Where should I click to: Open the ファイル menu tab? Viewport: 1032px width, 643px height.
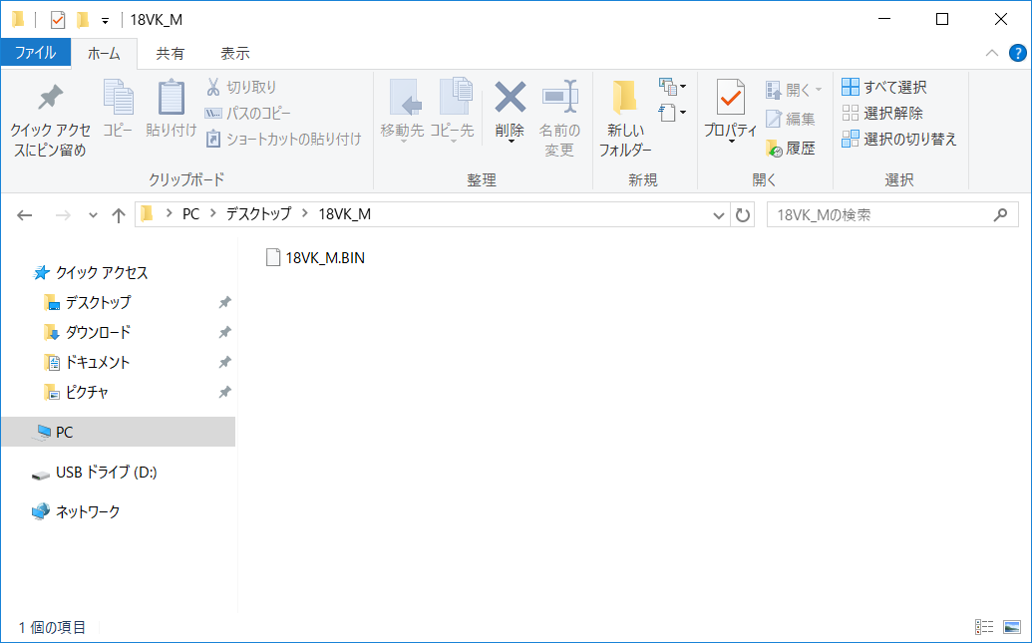point(35,53)
